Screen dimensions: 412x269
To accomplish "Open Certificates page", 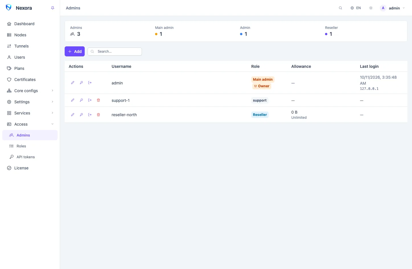I will tap(30, 80).
